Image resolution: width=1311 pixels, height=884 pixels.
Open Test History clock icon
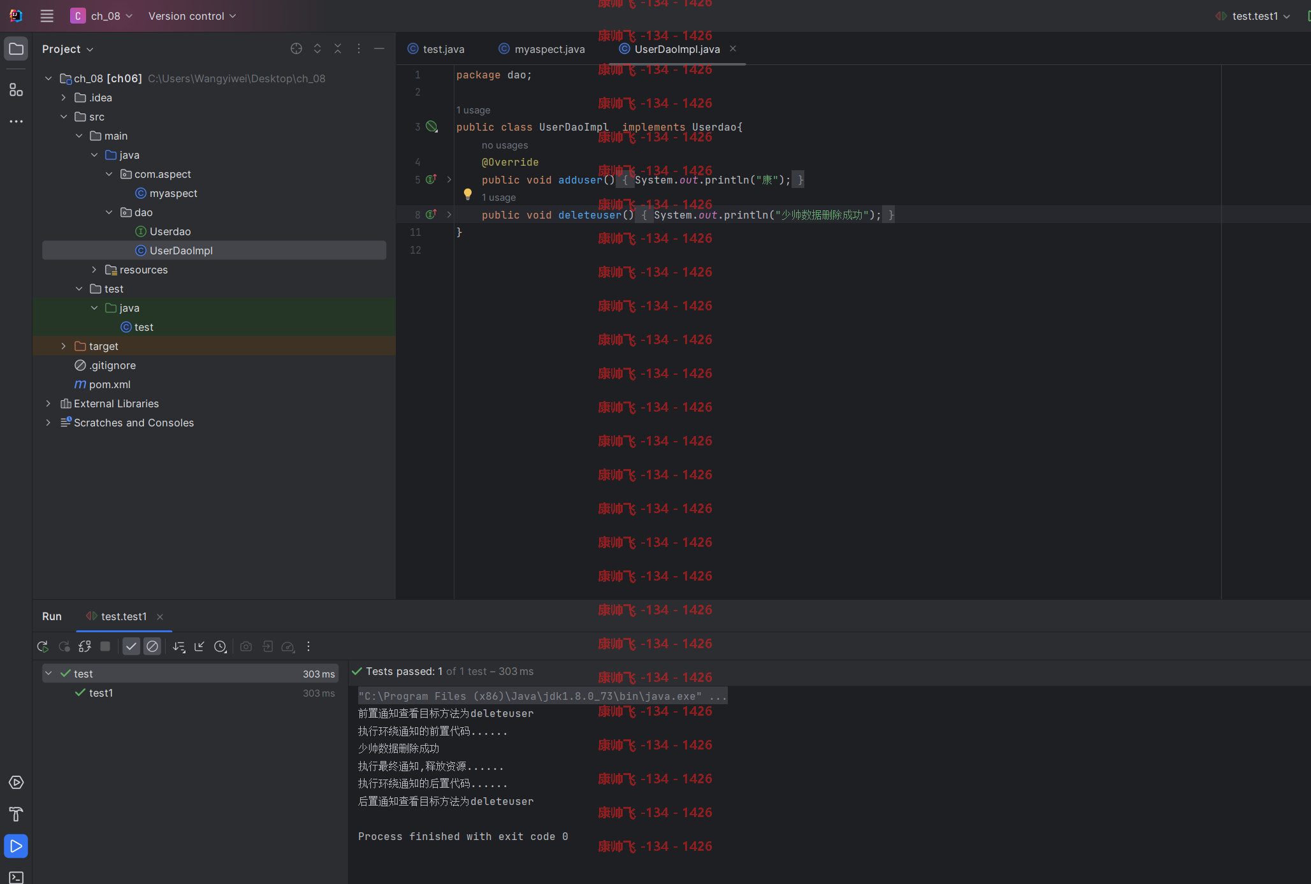click(x=221, y=646)
